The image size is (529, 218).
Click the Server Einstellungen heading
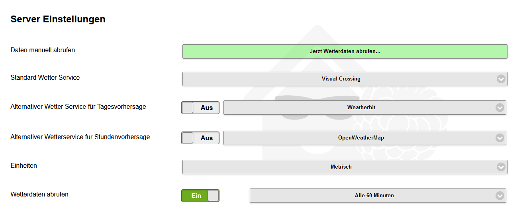tap(58, 19)
